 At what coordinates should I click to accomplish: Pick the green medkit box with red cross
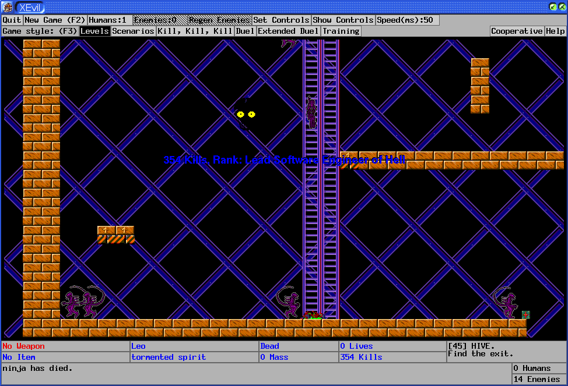pyautogui.click(x=526, y=315)
